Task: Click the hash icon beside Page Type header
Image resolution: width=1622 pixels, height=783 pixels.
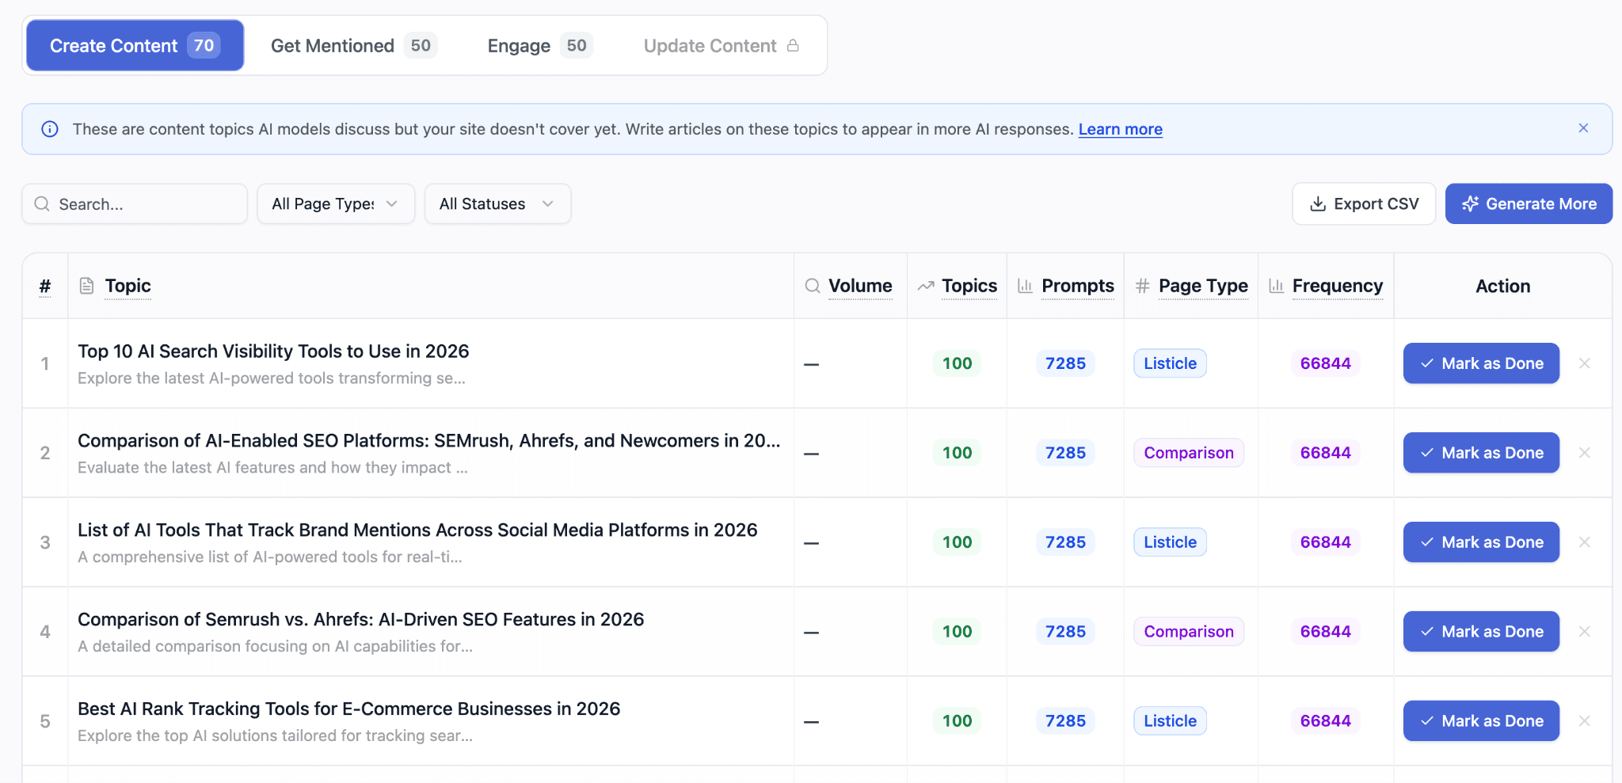Action: click(1142, 286)
